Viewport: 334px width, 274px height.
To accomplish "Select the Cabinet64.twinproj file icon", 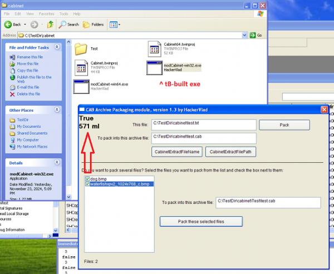I will click(154, 49).
